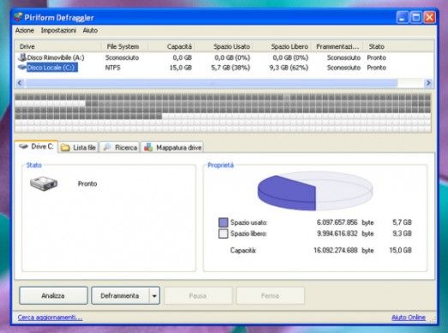Click the right arrow of drive list scrollbar
This screenshot has height=333, width=448.
(x=428, y=83)
